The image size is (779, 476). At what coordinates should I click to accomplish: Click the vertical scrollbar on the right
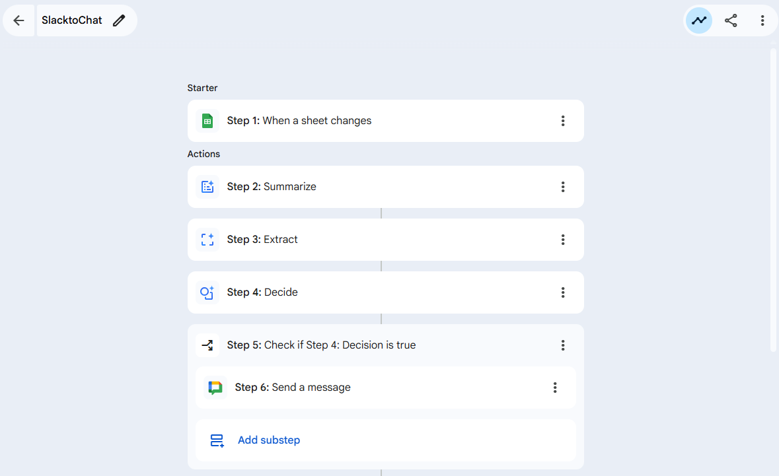pyautogui.click(x=774, y=198)
